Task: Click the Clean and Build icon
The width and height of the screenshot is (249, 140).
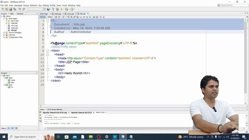Action: click(57, 9)
